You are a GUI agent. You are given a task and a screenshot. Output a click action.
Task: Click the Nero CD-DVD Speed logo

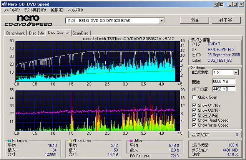28,20
